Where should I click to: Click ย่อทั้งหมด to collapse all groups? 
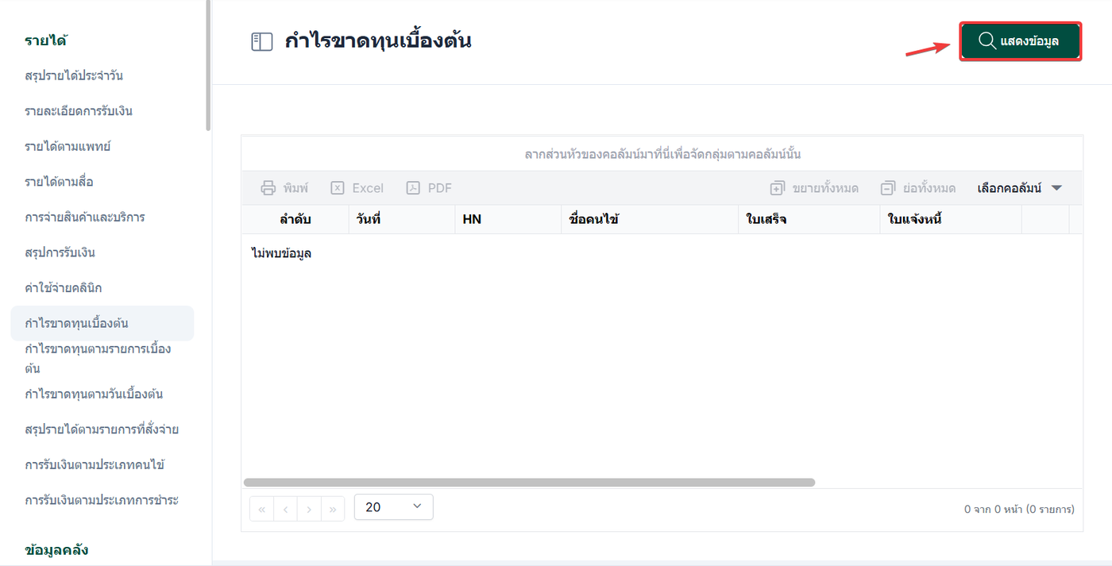(918, 188)
